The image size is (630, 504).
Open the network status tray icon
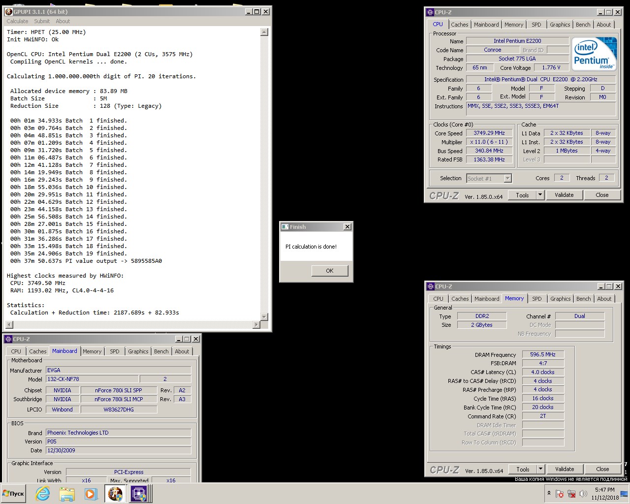(x=571, y=494)
